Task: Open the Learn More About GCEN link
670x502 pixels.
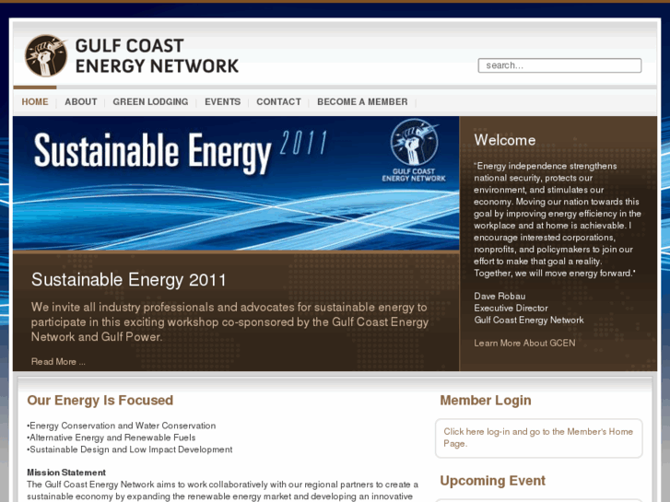Action: (x=524, y=343)
